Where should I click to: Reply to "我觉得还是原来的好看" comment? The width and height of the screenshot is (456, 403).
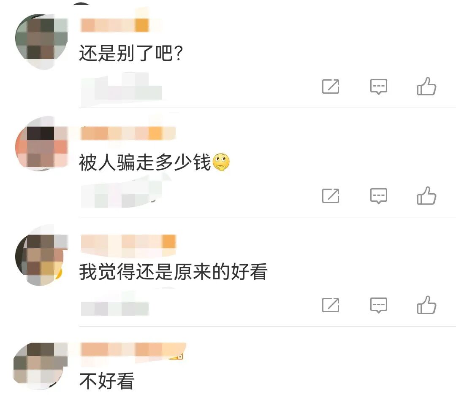[x=378, y=305]
